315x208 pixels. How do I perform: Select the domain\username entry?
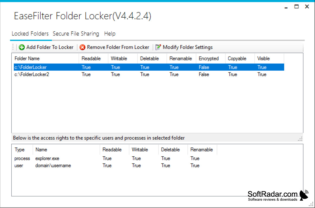click(x=53, y=166)
